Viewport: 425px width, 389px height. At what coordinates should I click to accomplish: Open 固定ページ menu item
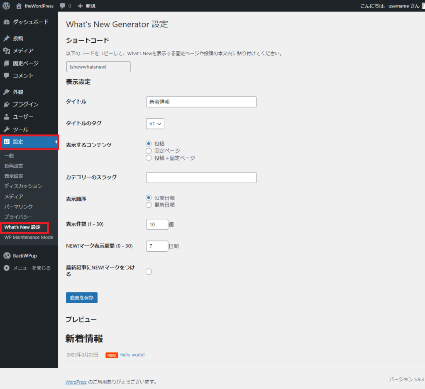pos(29,63)
